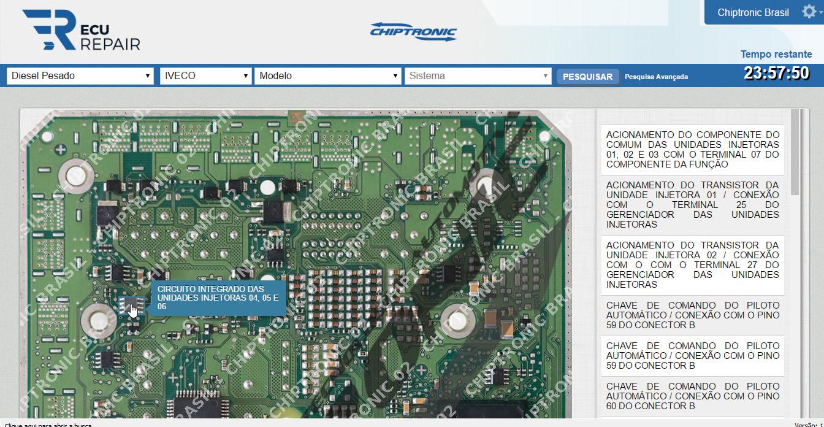Screen dimensions: 824x427
Task: Select Piloto Automático Pino 60 do Conector B item
Action: coord(693,396)
